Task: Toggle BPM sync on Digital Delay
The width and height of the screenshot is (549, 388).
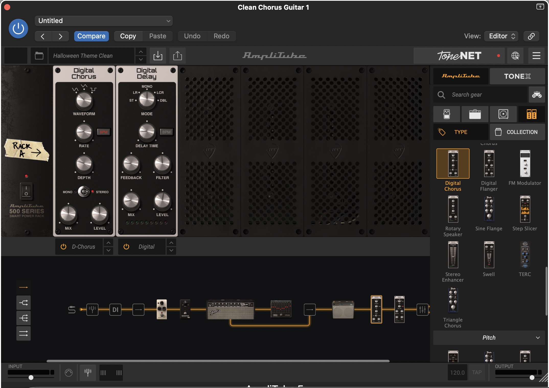Action: [x=166, y=132]
